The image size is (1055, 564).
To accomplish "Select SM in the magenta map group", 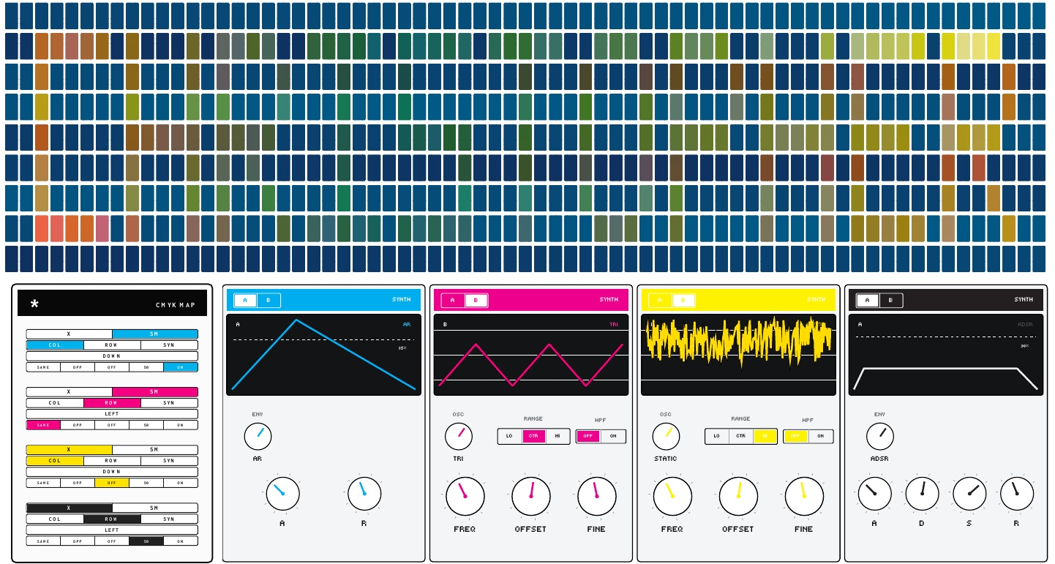I will point(154,391).
